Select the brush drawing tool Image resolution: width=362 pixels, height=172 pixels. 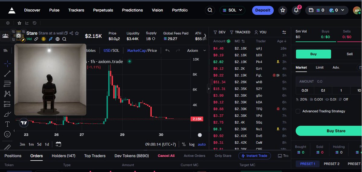click(x=8, y=114)
